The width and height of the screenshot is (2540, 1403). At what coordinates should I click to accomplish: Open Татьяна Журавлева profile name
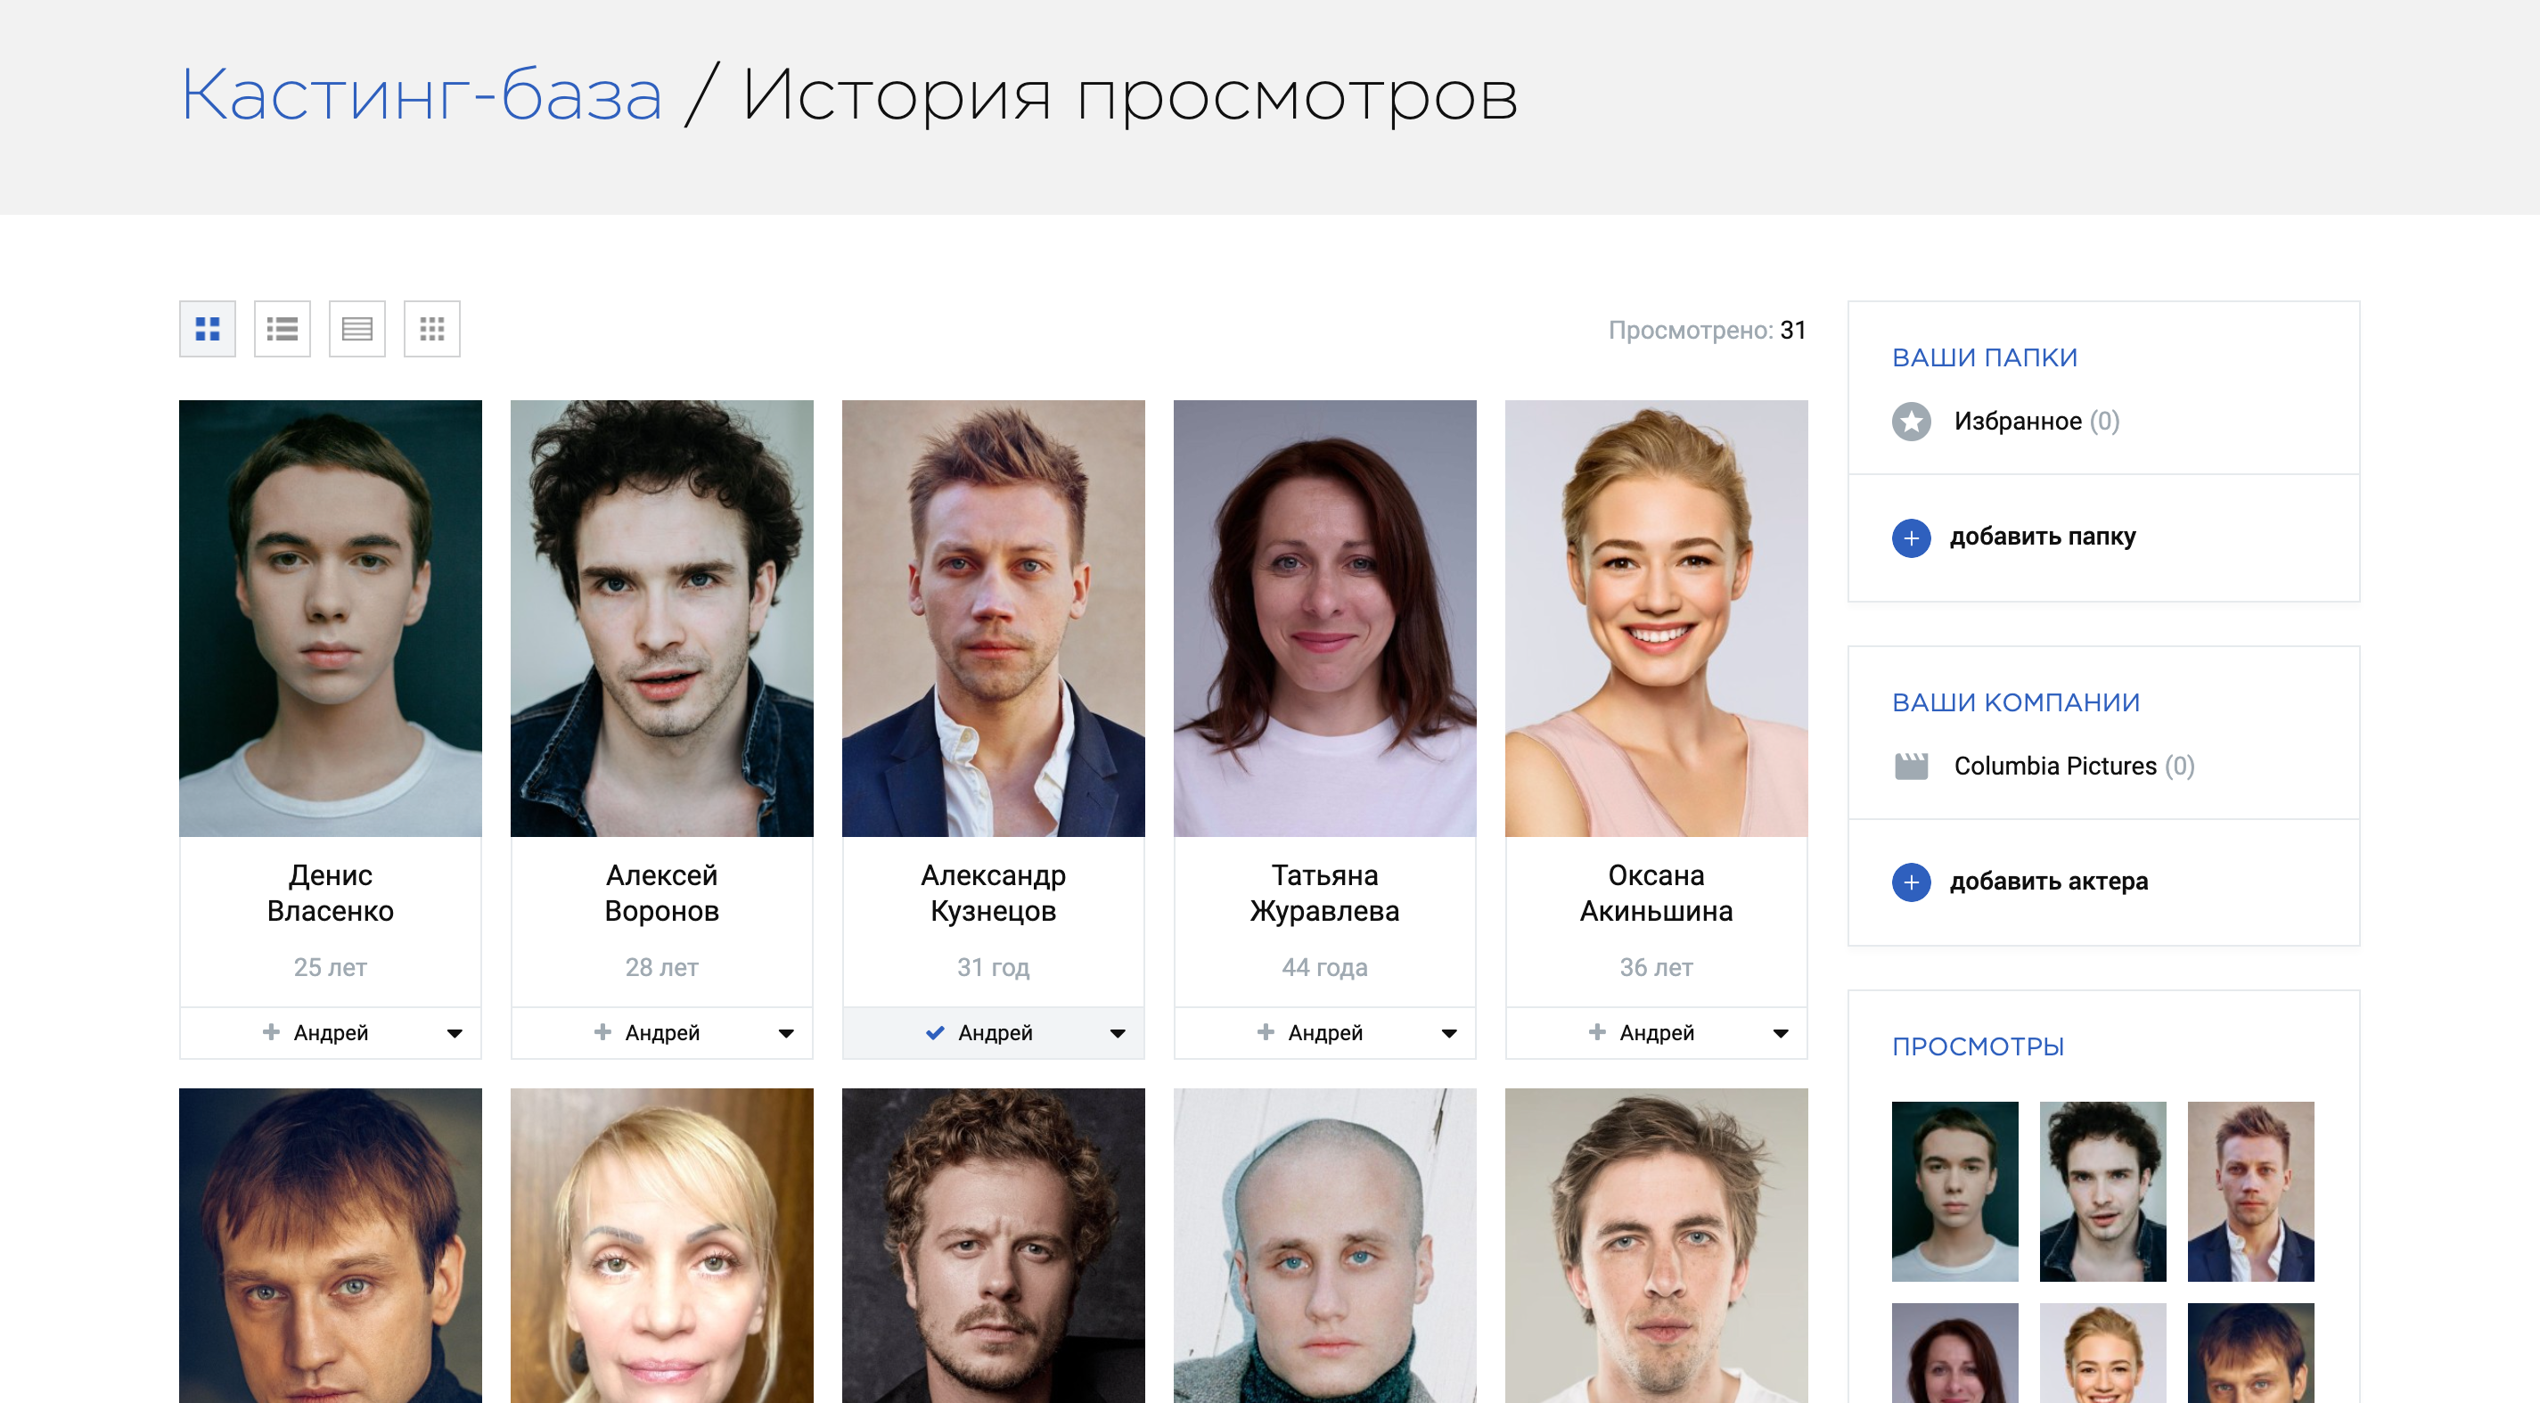1324,892
